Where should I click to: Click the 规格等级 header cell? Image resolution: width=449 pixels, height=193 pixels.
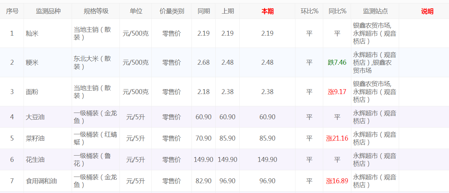[x=96, y=11]
